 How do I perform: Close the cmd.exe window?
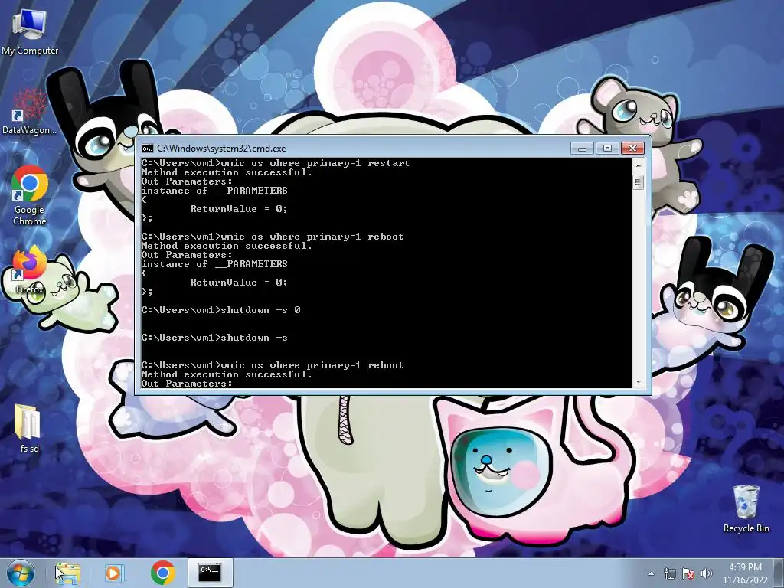[x=632, y=149]
